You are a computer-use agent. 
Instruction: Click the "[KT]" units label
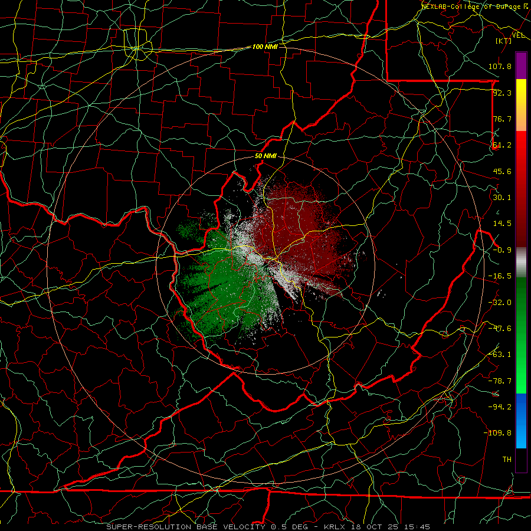pos(504,41)
